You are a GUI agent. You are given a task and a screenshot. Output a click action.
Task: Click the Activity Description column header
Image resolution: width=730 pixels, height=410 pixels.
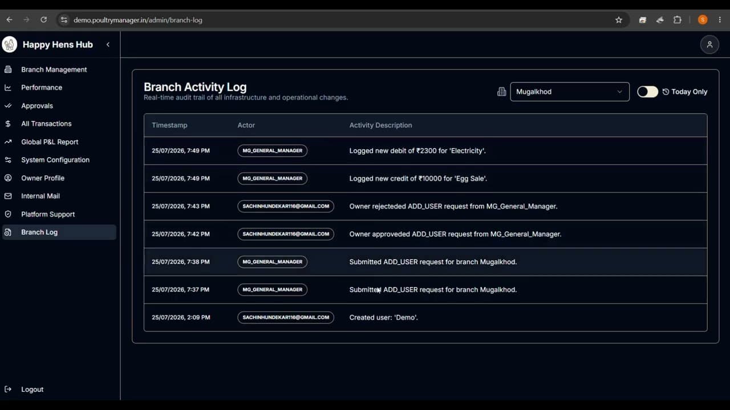pos(380,125)
